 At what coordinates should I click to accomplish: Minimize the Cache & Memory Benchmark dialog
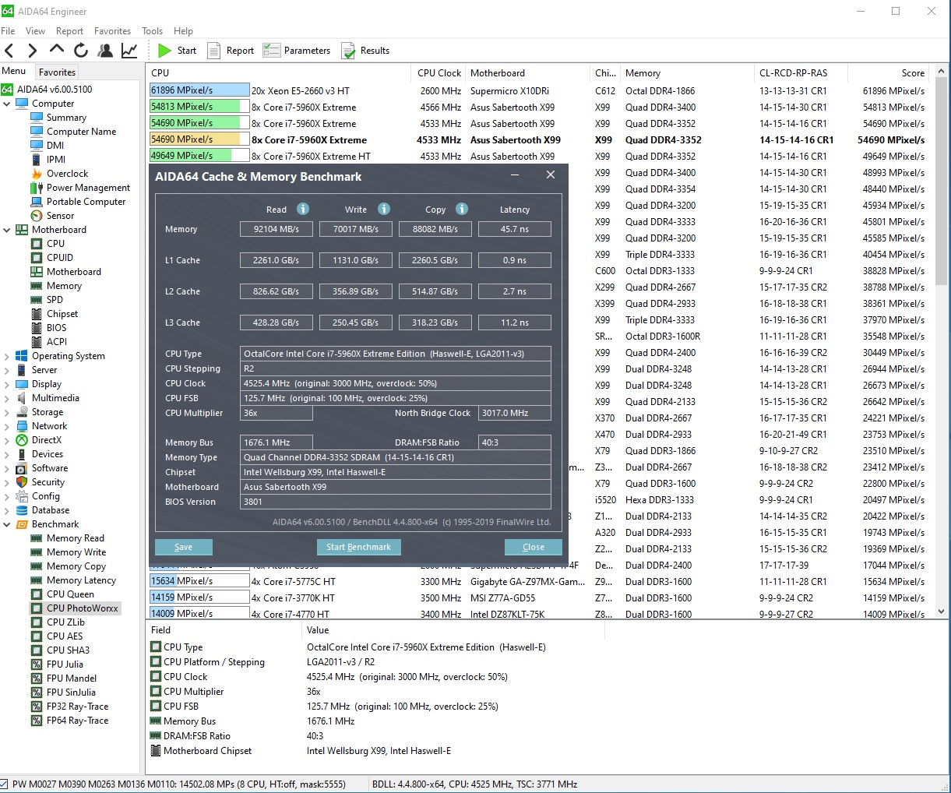515,175
